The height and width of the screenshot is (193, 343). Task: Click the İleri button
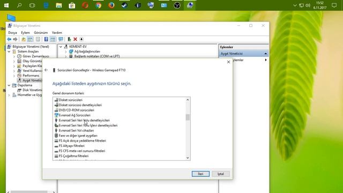pyautogui.click(x=200, y=174)
